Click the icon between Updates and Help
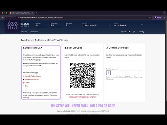The height and width of the screenshot is (125, 167). coord(134,32)
